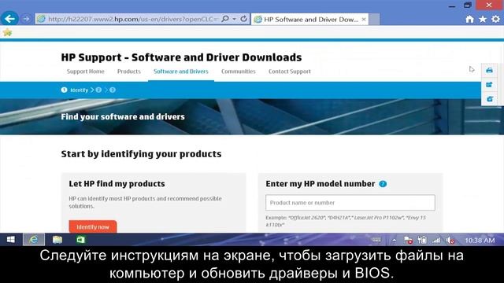
Task: Click the network signal tray icon
Action: point(436,240)
